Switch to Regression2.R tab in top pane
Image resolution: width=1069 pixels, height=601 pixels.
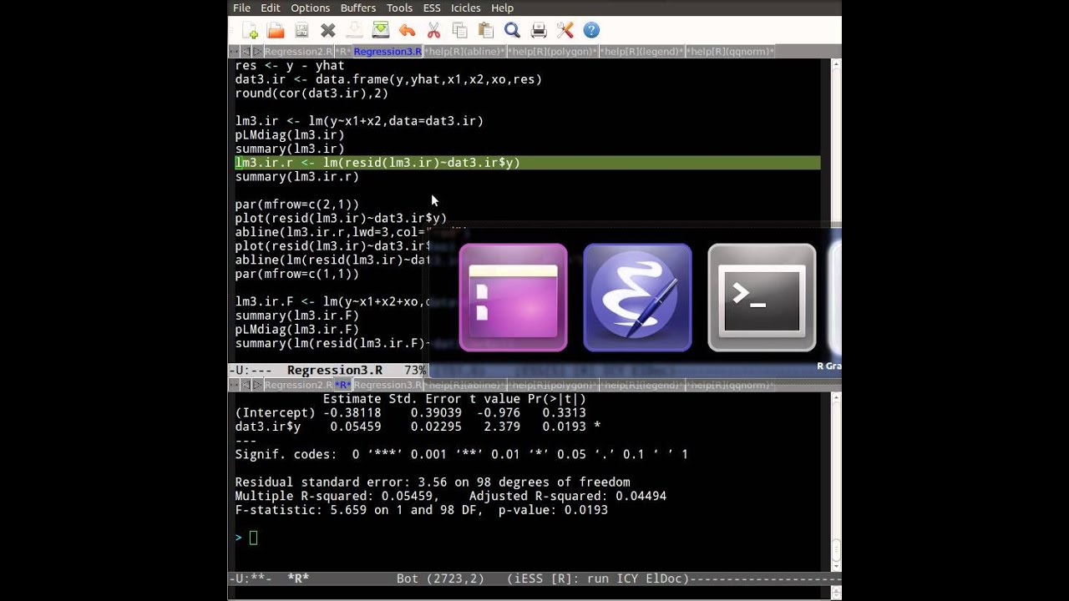pos(298,52)
